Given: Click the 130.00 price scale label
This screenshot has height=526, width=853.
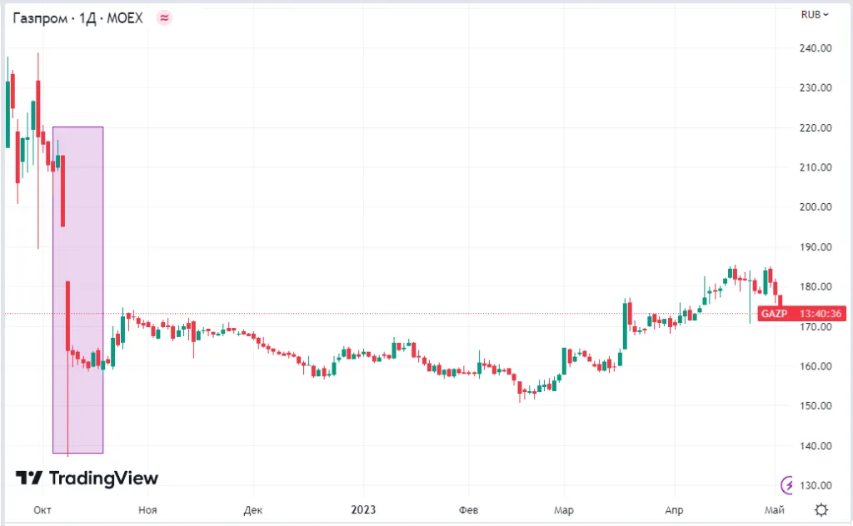Looking at the screenshot, I should [x=816, y=485].
